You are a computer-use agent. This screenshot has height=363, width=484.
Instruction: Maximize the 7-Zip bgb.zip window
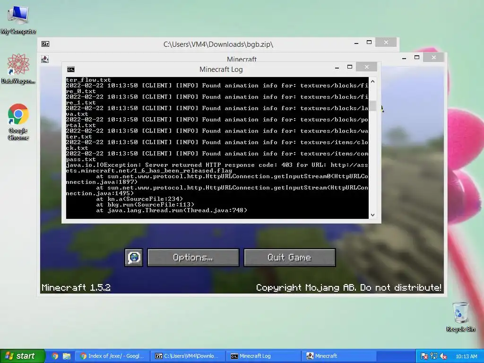coord(369,42)
